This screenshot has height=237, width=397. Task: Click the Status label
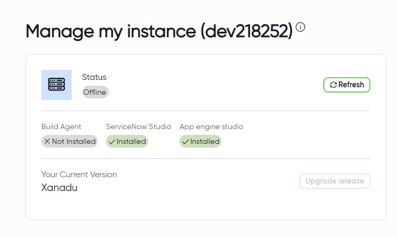(x=94, y=77)
